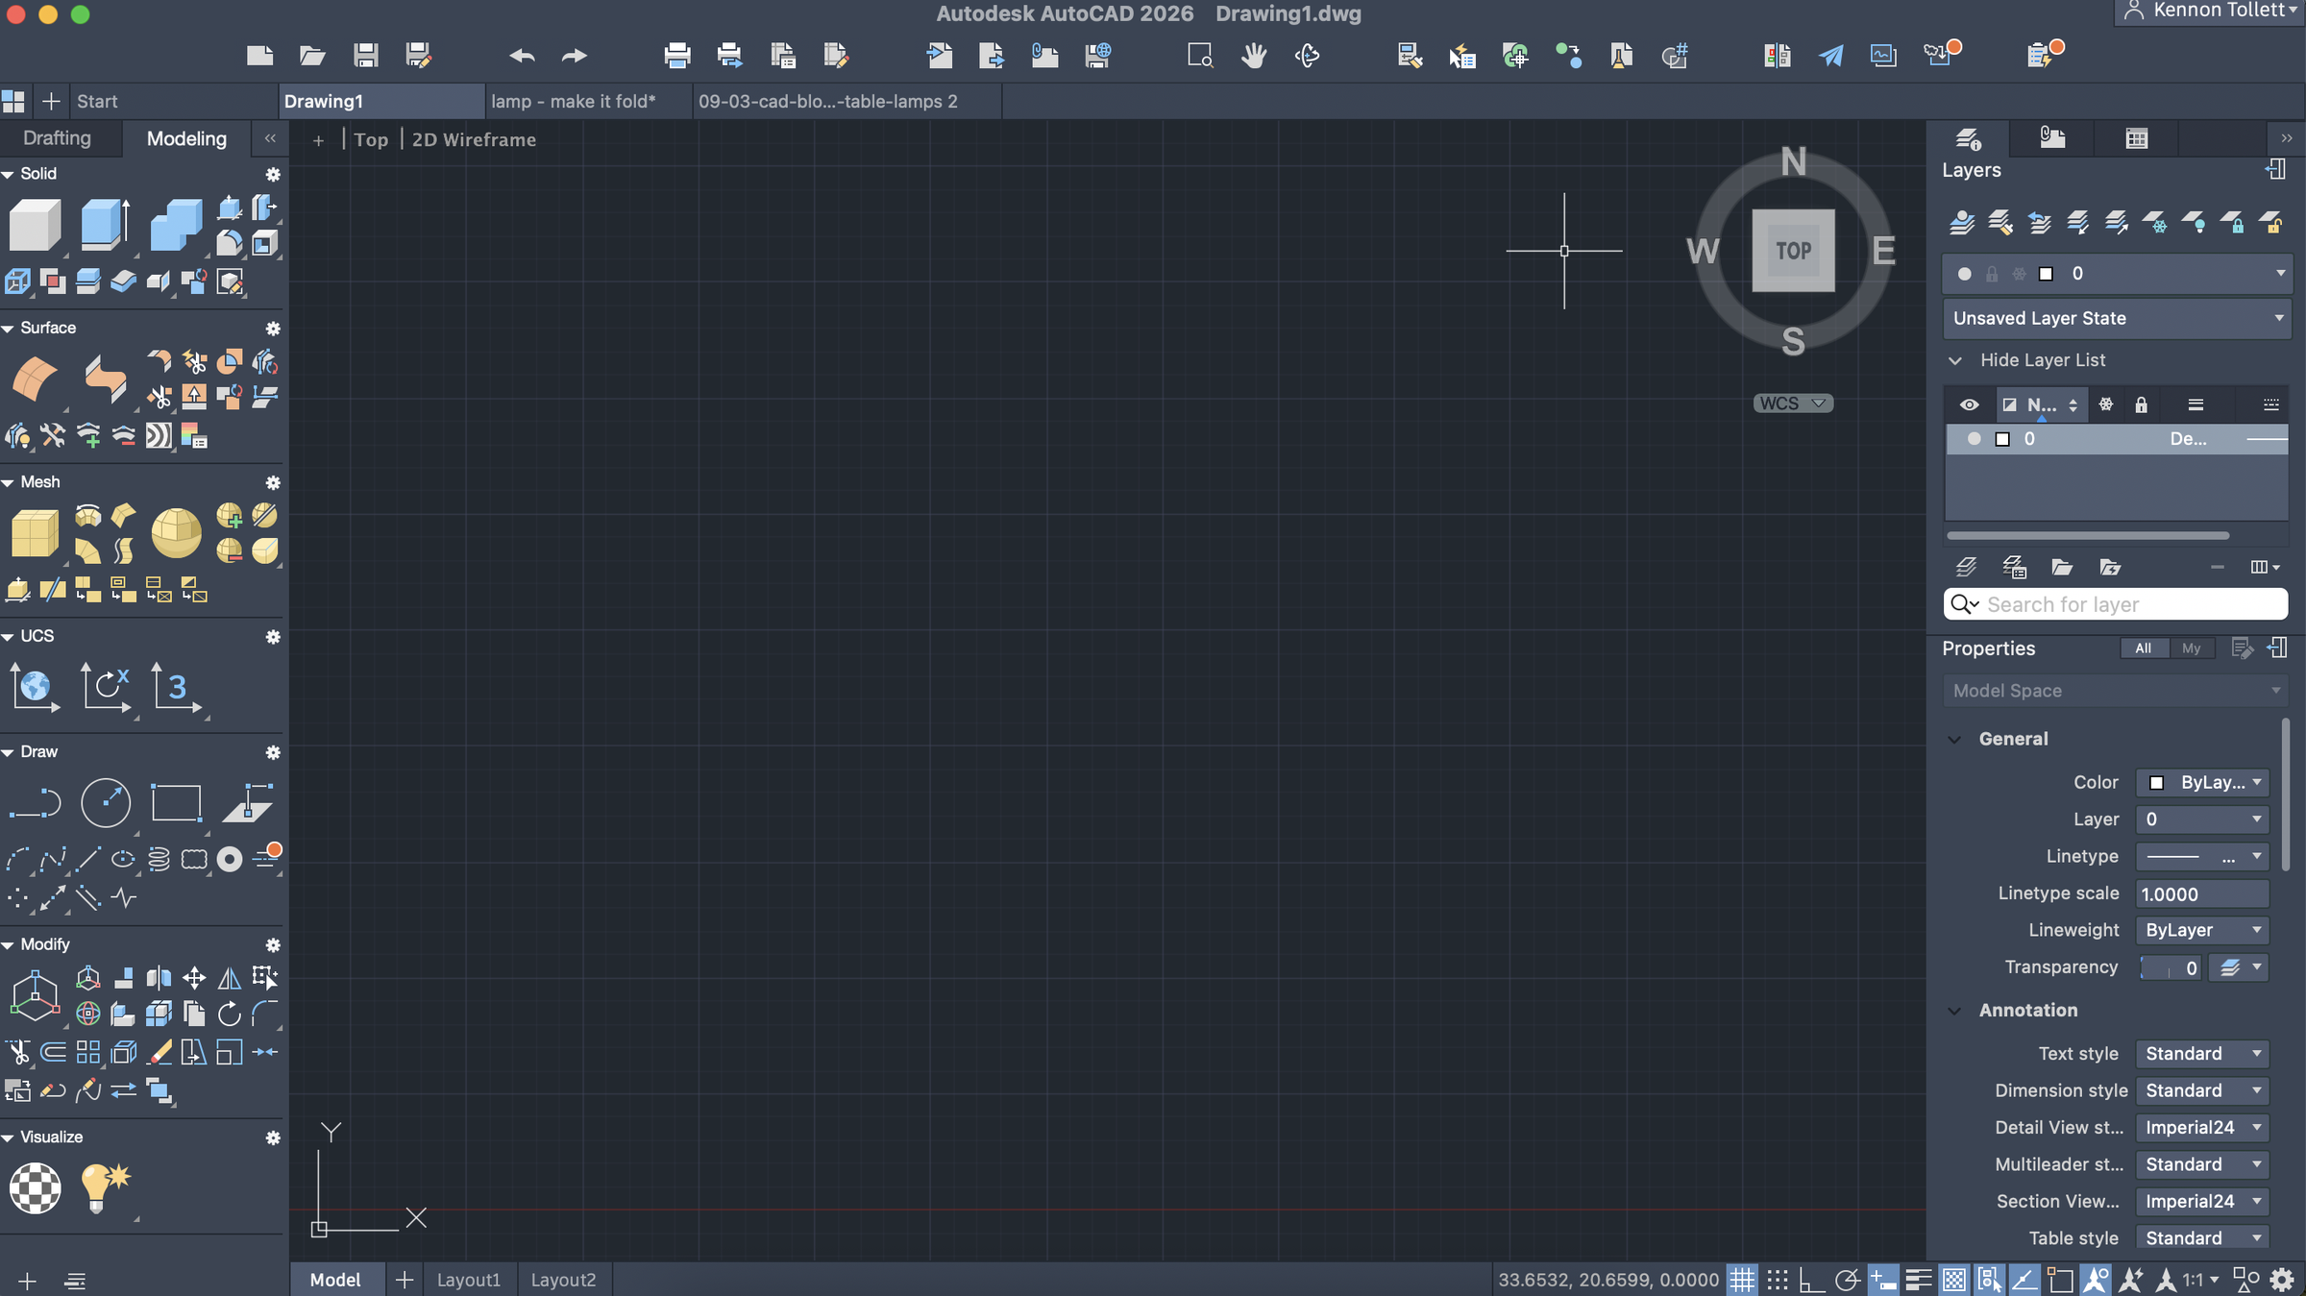This screenshot has height=1296, width=2306.
Task: Click the Rectangle draw tool
Action: [x=176, y=803]
